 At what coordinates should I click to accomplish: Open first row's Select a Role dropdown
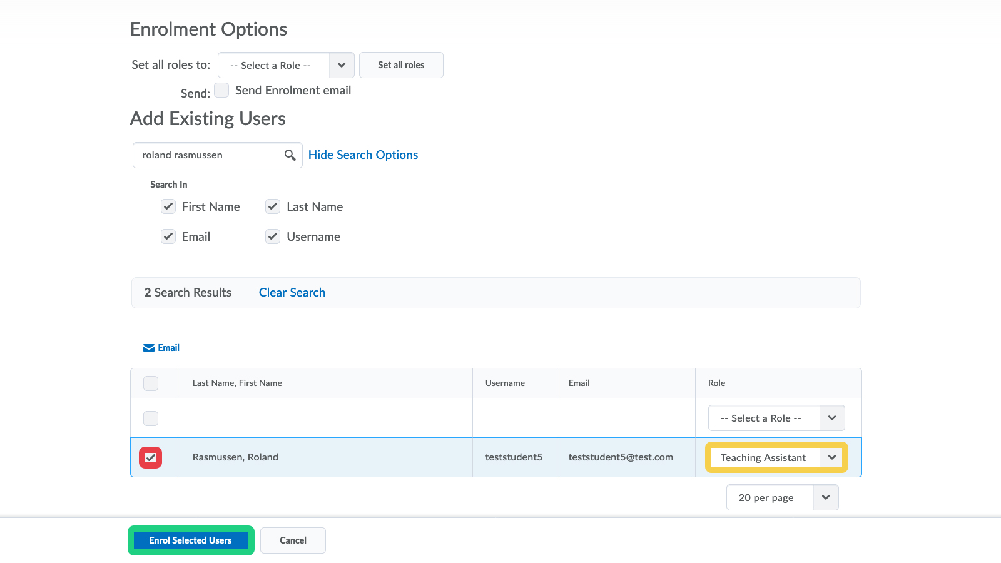pos(776,418)
